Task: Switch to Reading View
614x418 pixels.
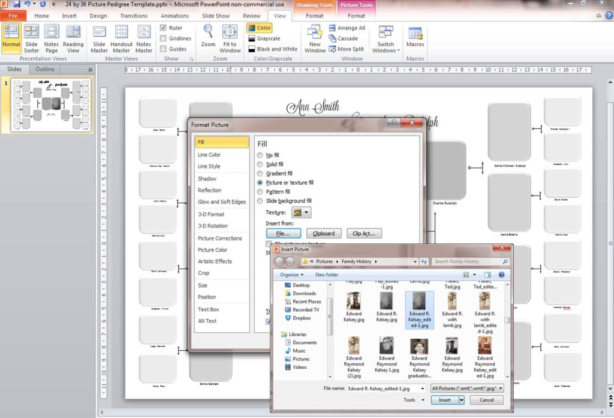Action: [73, 38]
